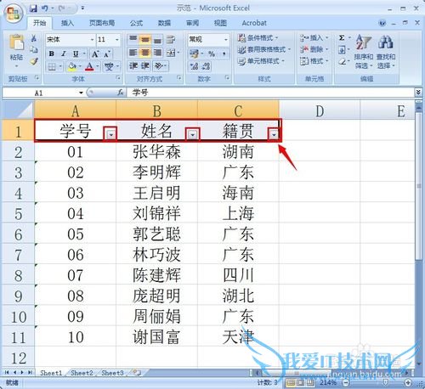
Task: Open the font name 宋体 dropdown
Action: coord(92,40)
